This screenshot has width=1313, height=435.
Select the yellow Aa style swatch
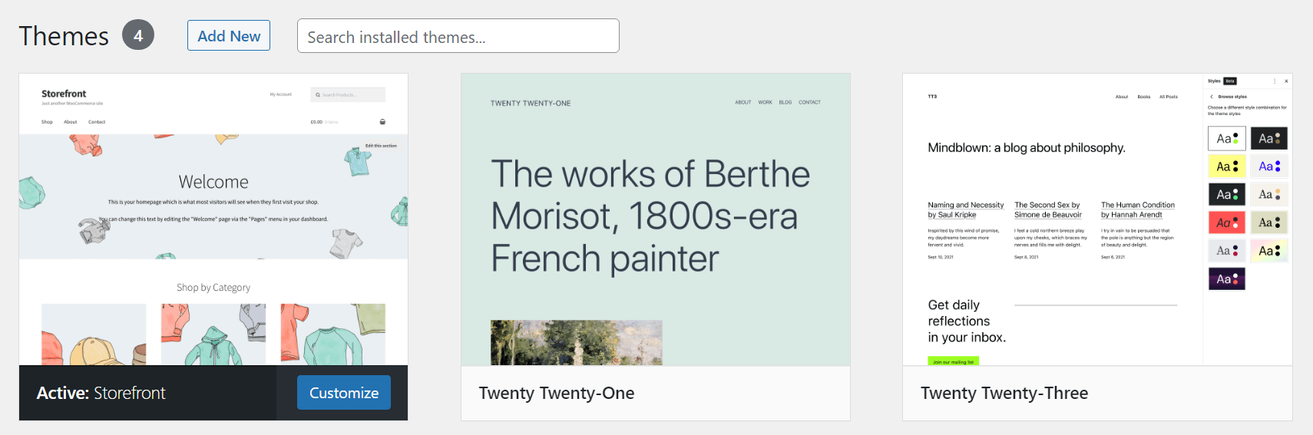(1227, 166)
